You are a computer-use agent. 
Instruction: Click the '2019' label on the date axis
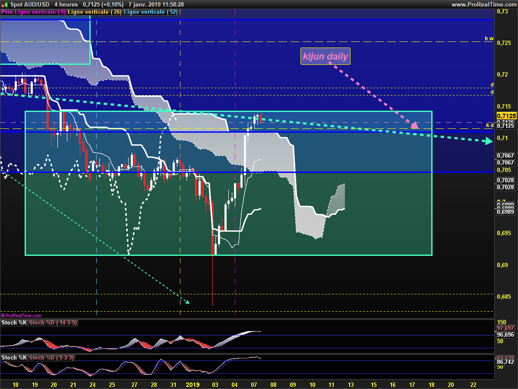[192, 384]
